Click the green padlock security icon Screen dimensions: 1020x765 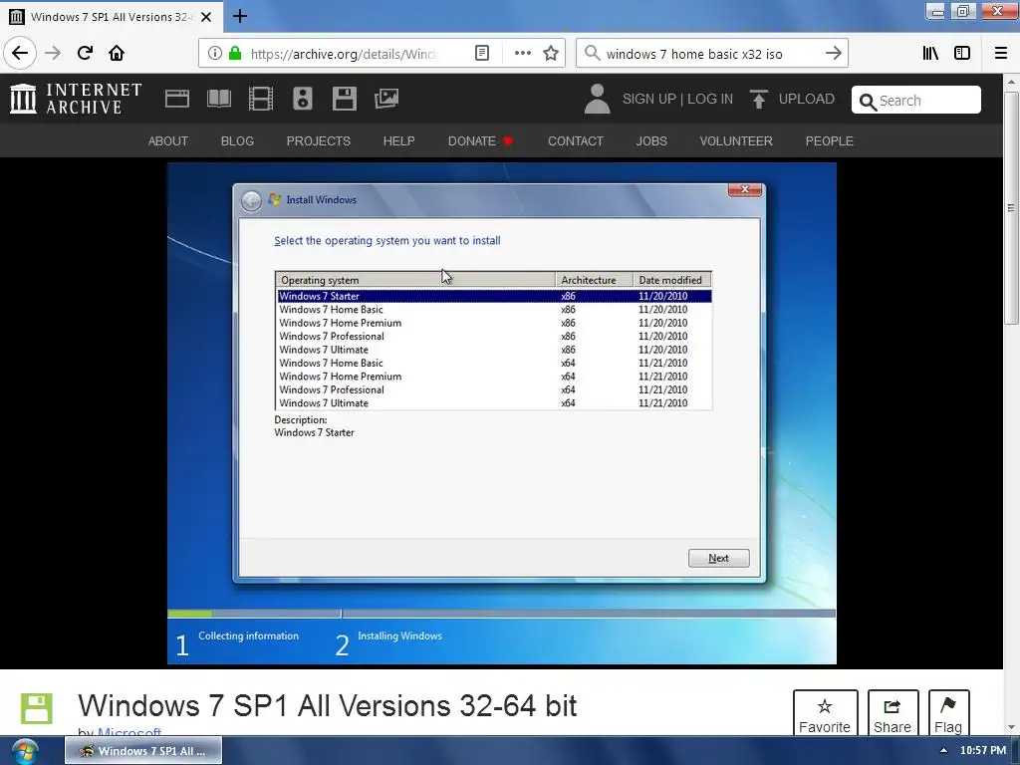tap(235, 54)
